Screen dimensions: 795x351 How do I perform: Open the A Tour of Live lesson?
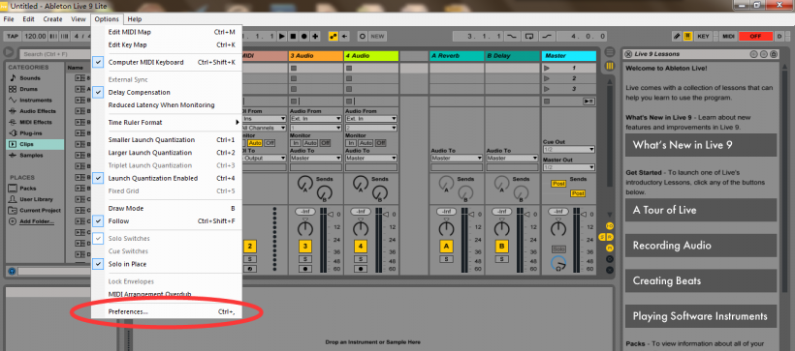coord(701,210)
